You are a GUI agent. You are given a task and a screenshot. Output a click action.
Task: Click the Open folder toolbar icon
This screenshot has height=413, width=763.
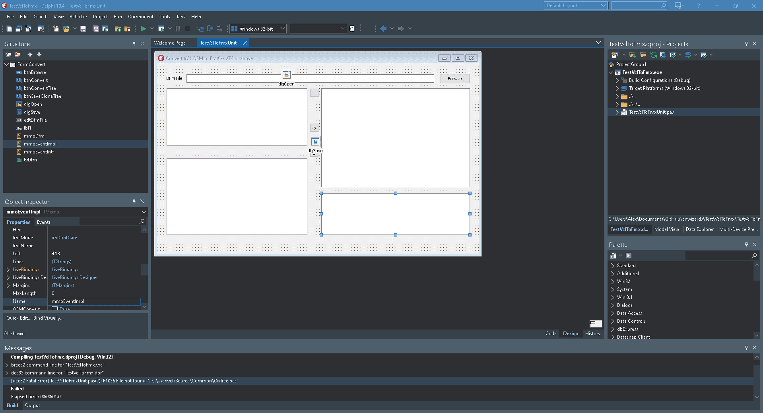66,29
